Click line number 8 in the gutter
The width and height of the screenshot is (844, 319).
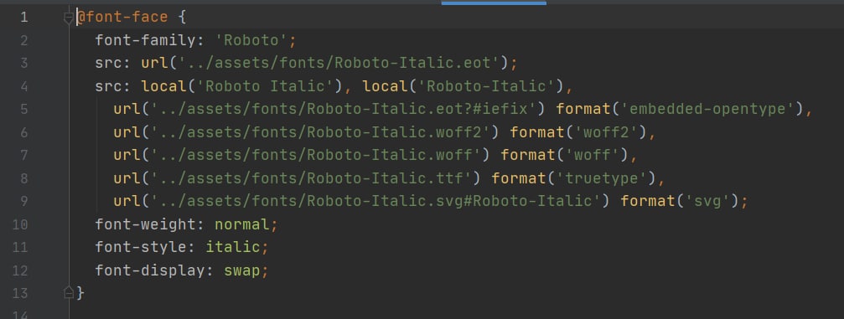(x=24, y=178)
